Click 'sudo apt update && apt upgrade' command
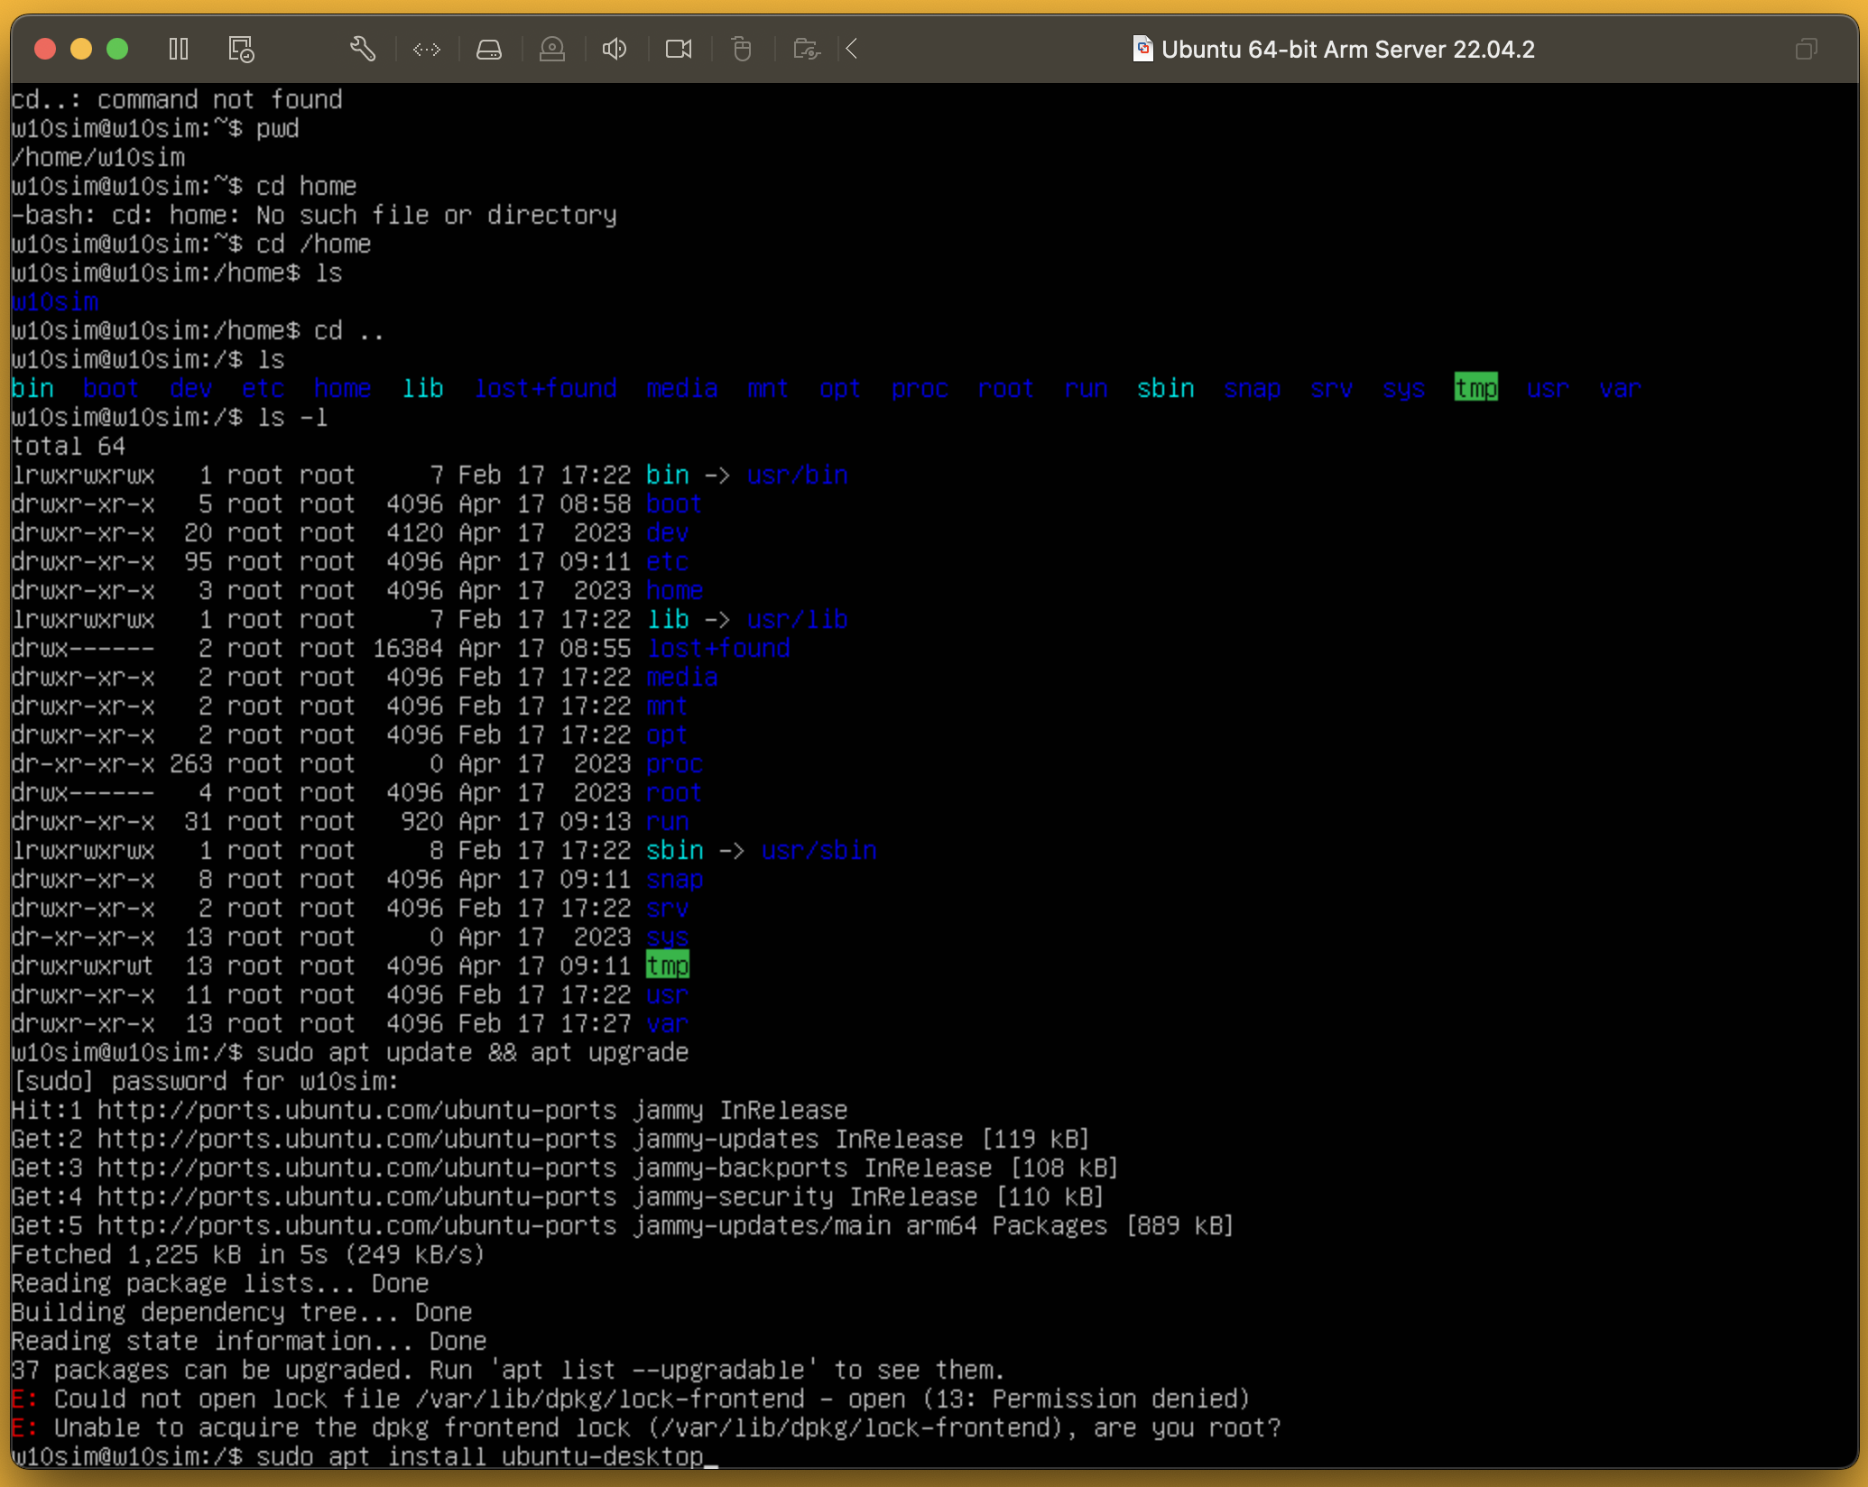1868x1487 pixels. [473, 1052]
